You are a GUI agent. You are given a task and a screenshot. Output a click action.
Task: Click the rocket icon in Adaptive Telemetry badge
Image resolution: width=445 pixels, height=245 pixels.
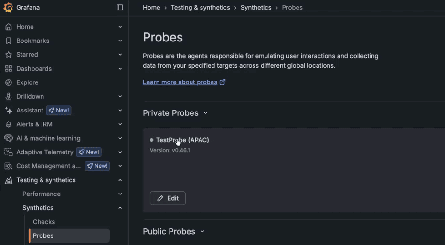pos(82,152)
